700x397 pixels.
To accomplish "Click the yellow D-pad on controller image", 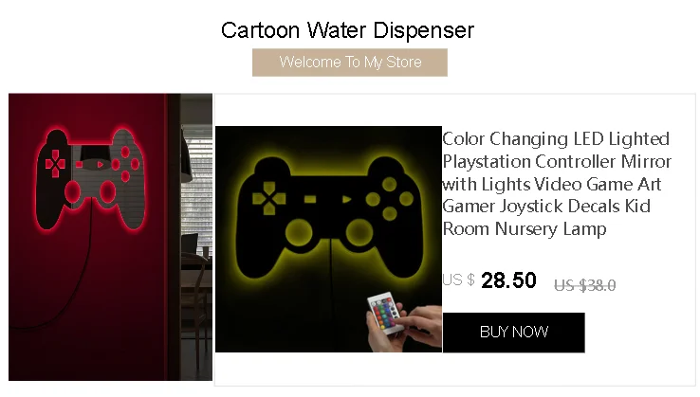I will tap(268, 199).
